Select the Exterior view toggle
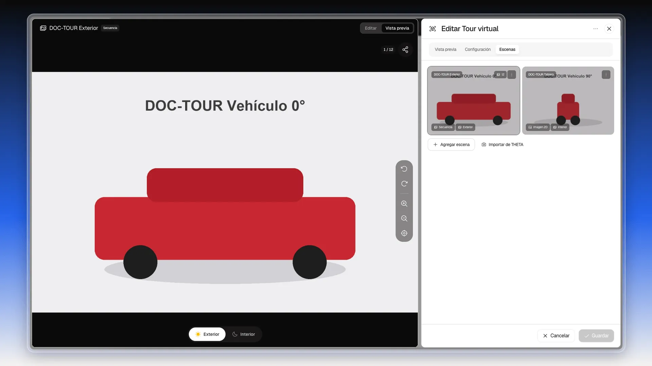Viewport: 652px width, 366px height. tap(207, 334)
